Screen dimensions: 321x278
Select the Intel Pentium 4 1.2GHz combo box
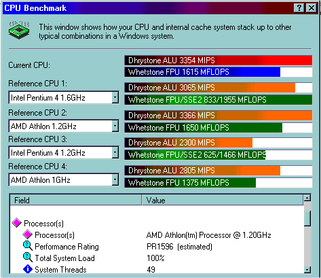(64, 152)
